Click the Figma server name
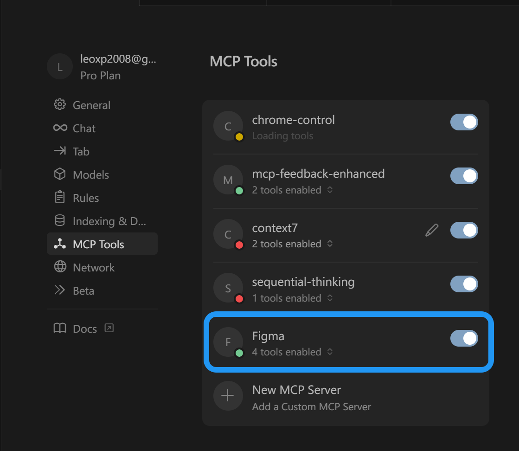Screen dimensions: 519x451 [x=268, y=336]
